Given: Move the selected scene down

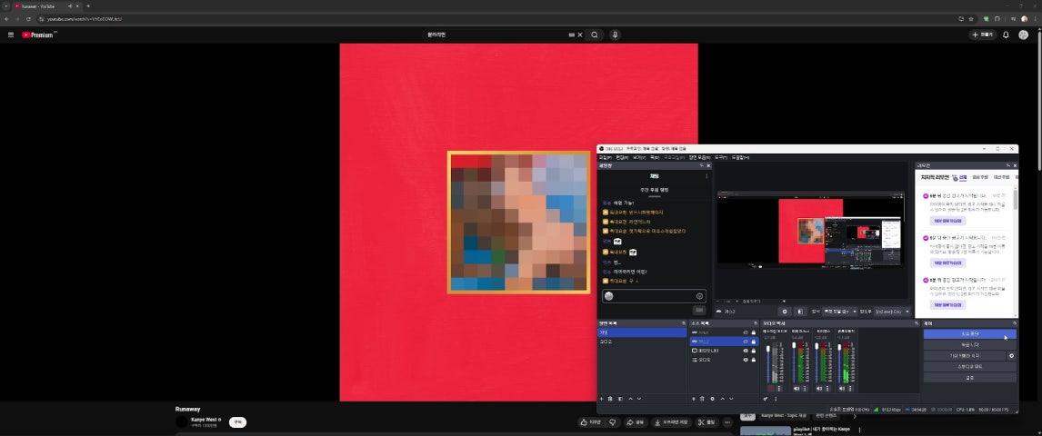Looking at the screenshot, I should [x=638, y=399].
